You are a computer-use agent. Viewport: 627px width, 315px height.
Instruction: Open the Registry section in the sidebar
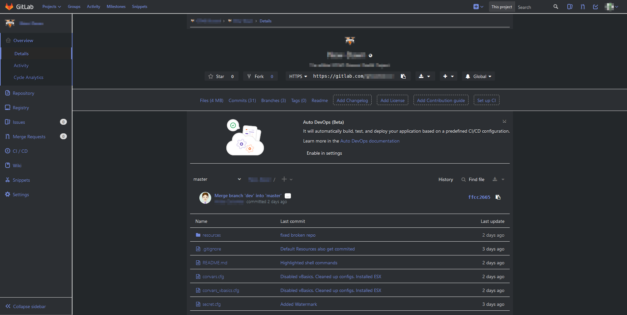point(21,107)
